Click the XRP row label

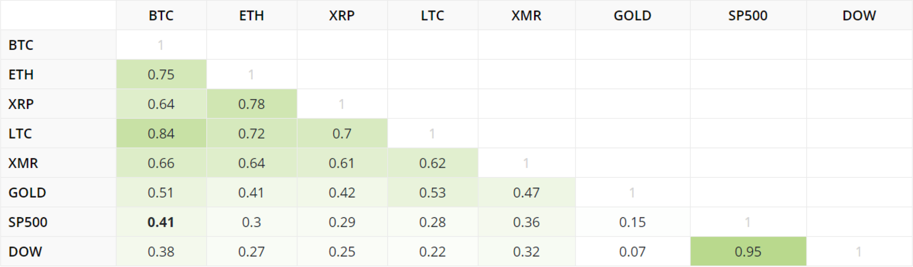[21, 104]
